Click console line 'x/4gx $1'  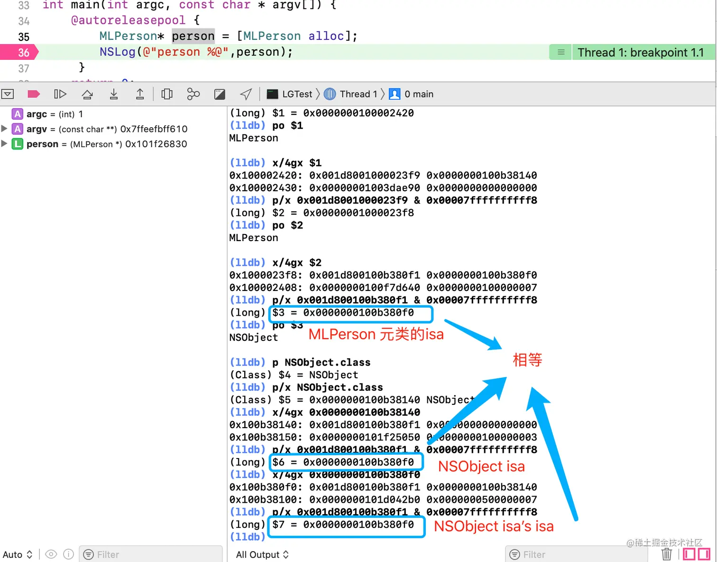click(x=297, y=163)
